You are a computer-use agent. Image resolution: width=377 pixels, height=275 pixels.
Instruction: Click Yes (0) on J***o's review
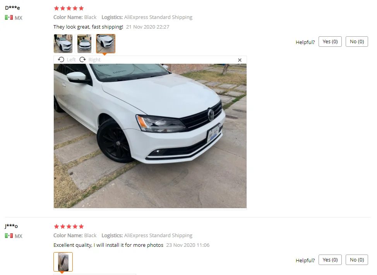[x=330, y=260]
